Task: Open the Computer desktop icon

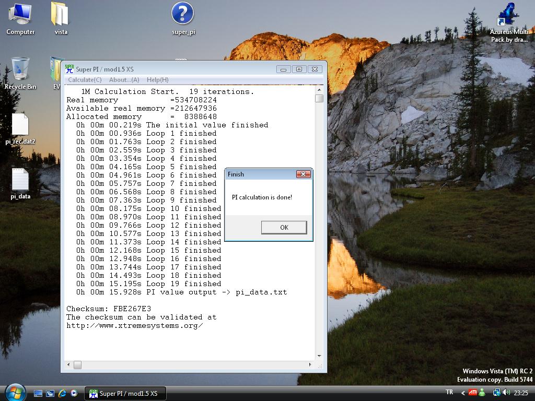Action: point(20,19)
